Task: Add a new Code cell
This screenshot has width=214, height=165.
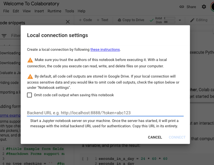Action: tap(85, 20)
